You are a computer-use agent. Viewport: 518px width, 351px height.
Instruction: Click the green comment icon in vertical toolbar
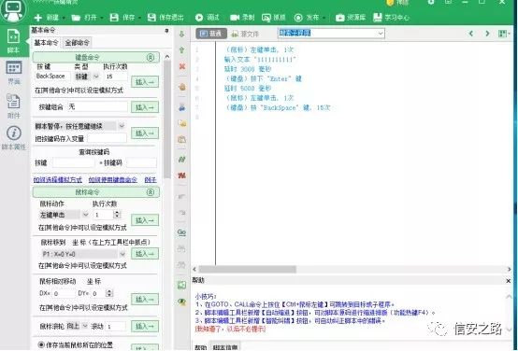[181, 160]
